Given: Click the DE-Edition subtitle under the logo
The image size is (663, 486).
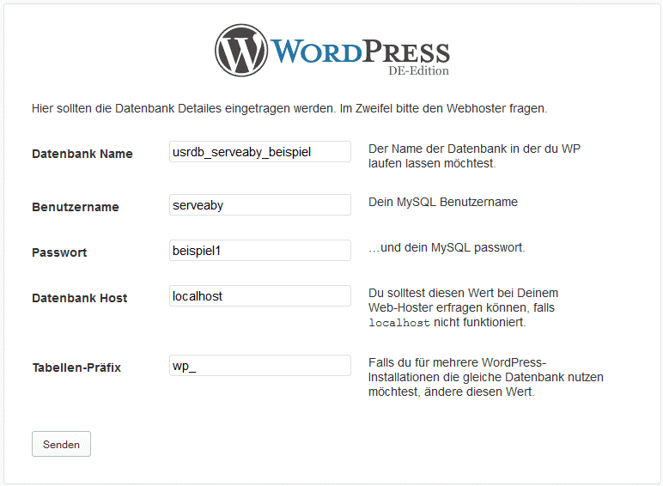Looking at the screenshot, I should 418,70.
